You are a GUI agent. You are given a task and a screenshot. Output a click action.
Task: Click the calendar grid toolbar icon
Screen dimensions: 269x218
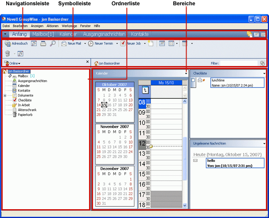(x=184, y=43)
